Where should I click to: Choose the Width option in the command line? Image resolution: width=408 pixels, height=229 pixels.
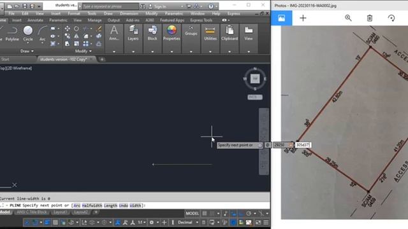click(135, 205)
